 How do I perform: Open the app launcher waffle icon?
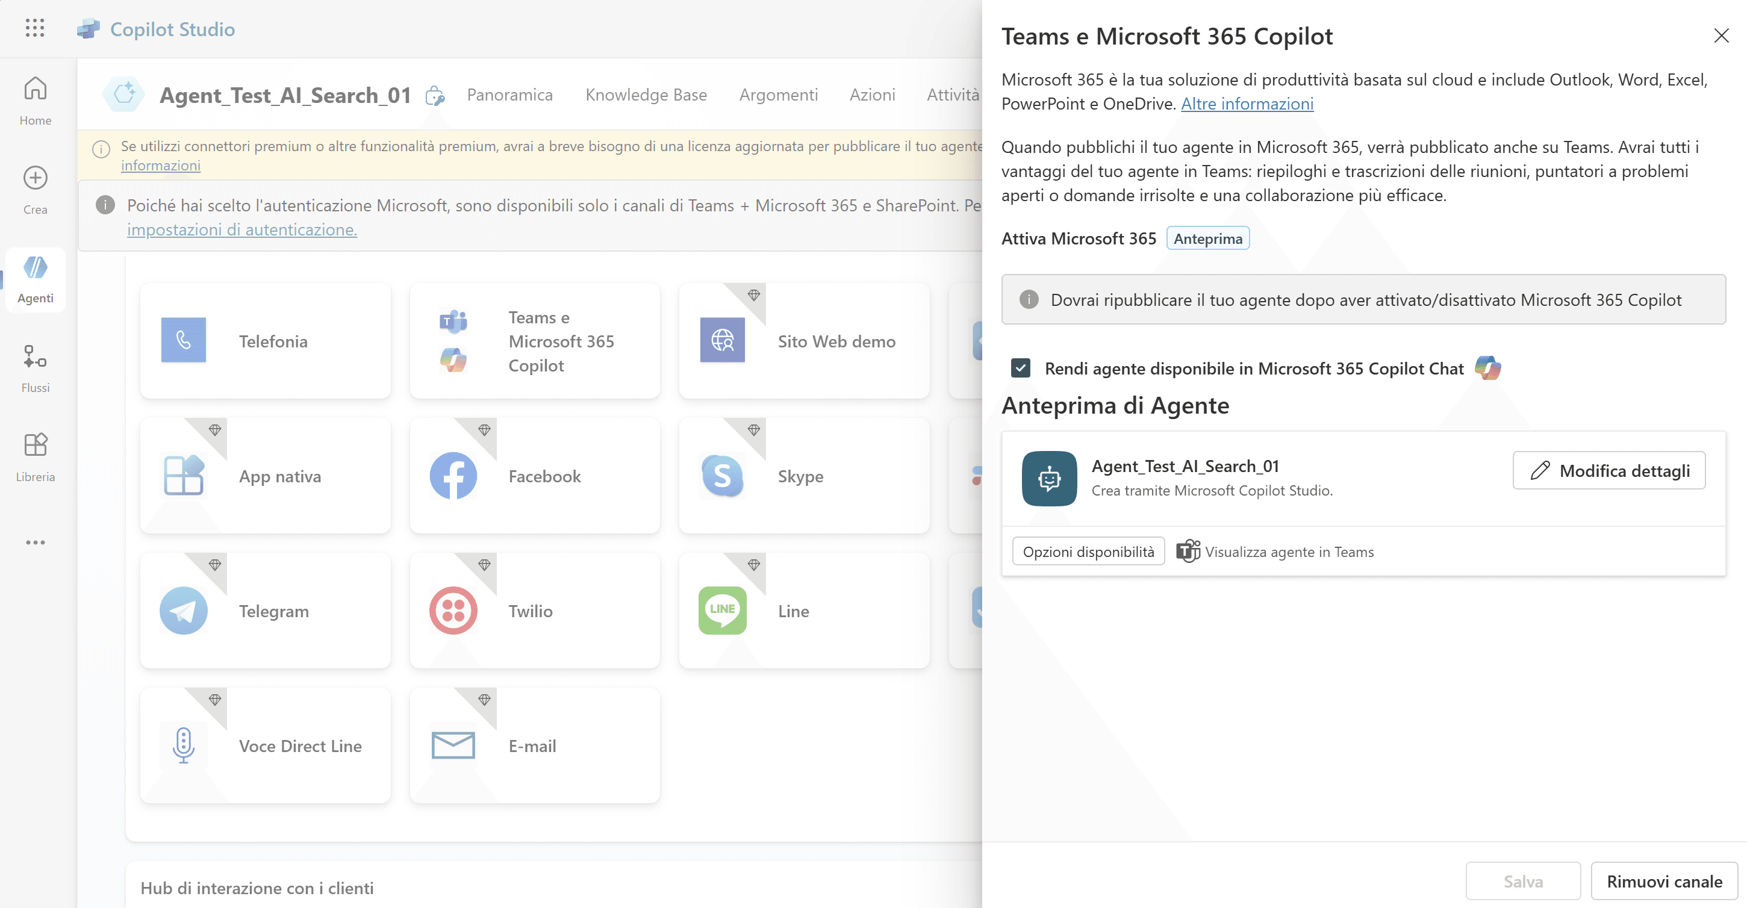[x=34, y=28]
